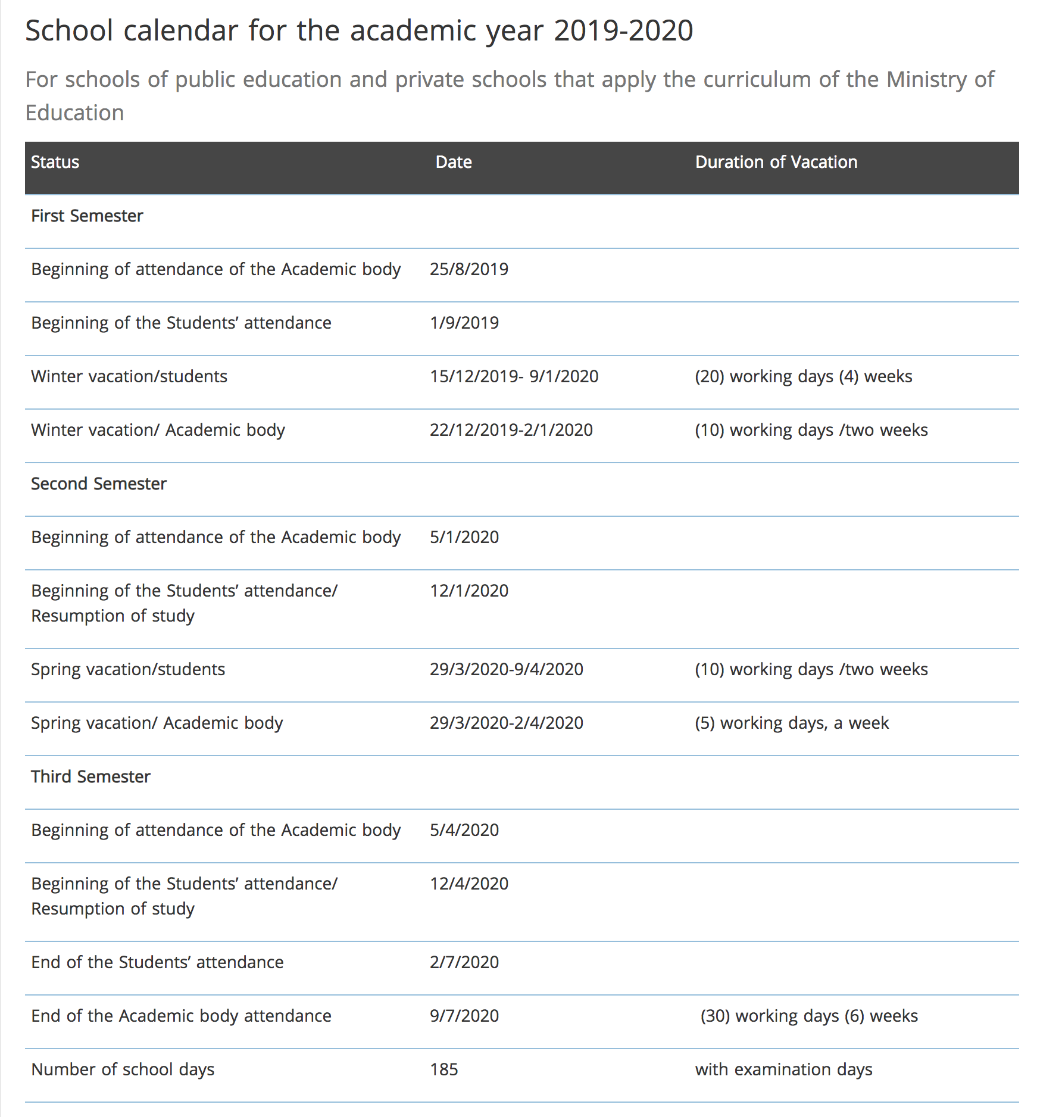
Task: Select Winter vacation/students row label
Action: pos(129,376)
